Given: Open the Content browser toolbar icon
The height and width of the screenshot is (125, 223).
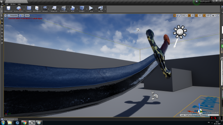Looking at the screenshot, I should point(29,9).
